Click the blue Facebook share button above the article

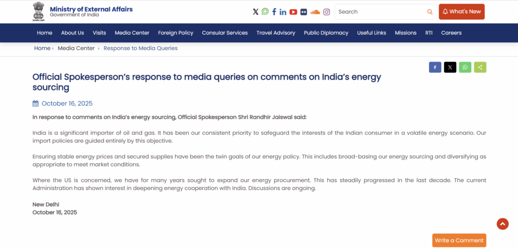[435, 67]
